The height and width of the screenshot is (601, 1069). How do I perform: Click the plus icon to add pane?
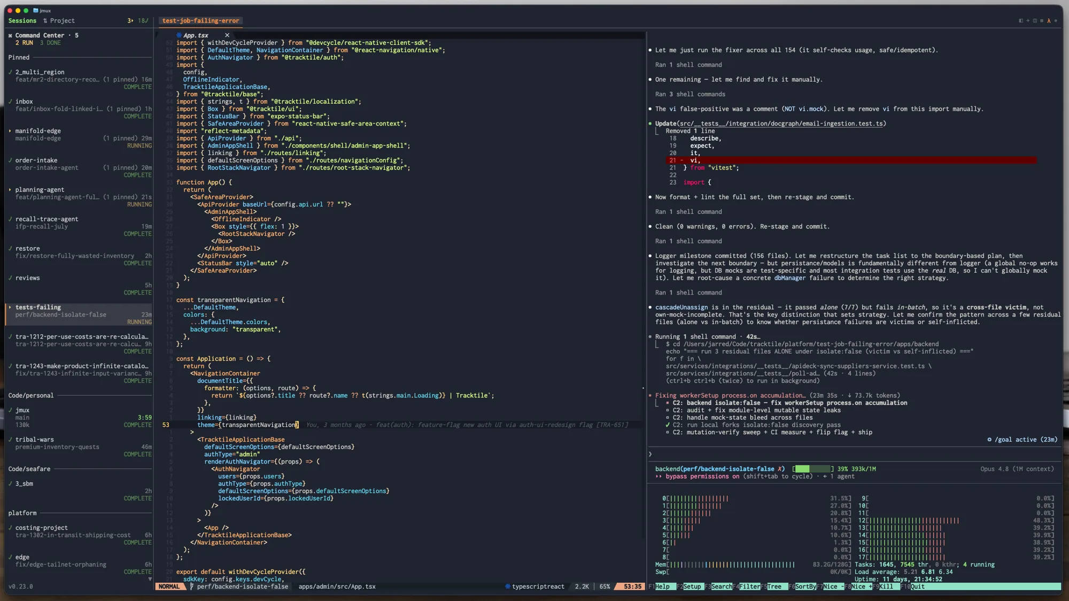coord(1027,21)
